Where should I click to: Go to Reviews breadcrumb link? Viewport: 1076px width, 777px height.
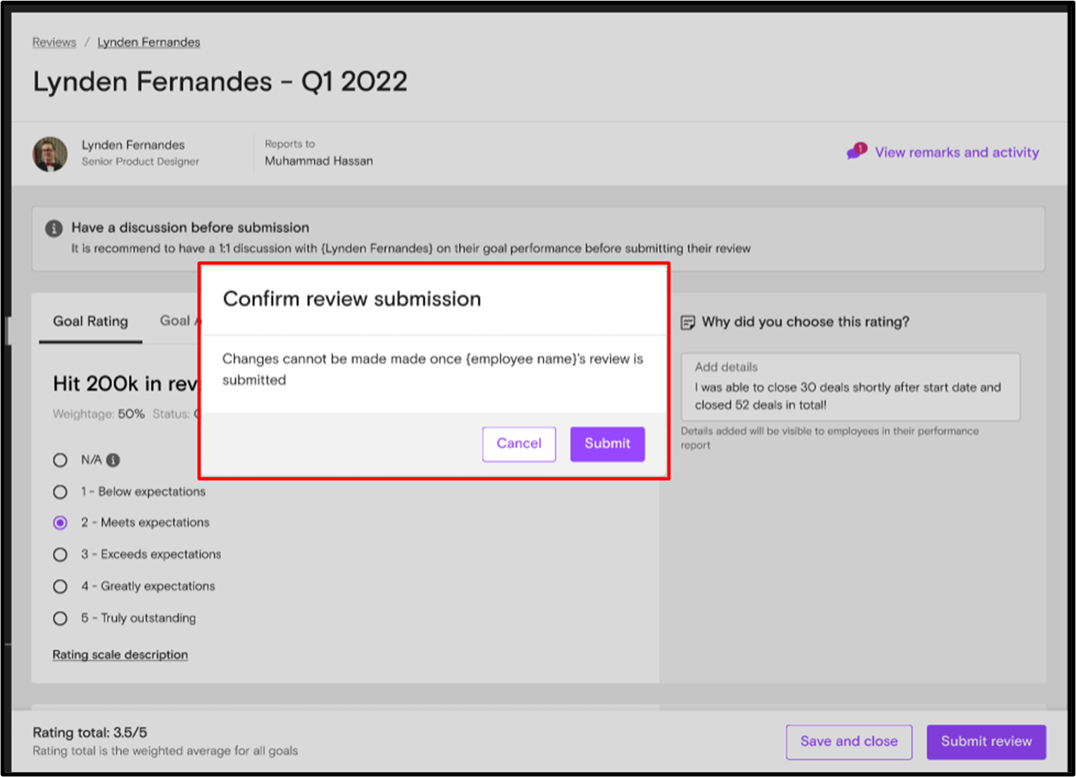click(54, 42)
